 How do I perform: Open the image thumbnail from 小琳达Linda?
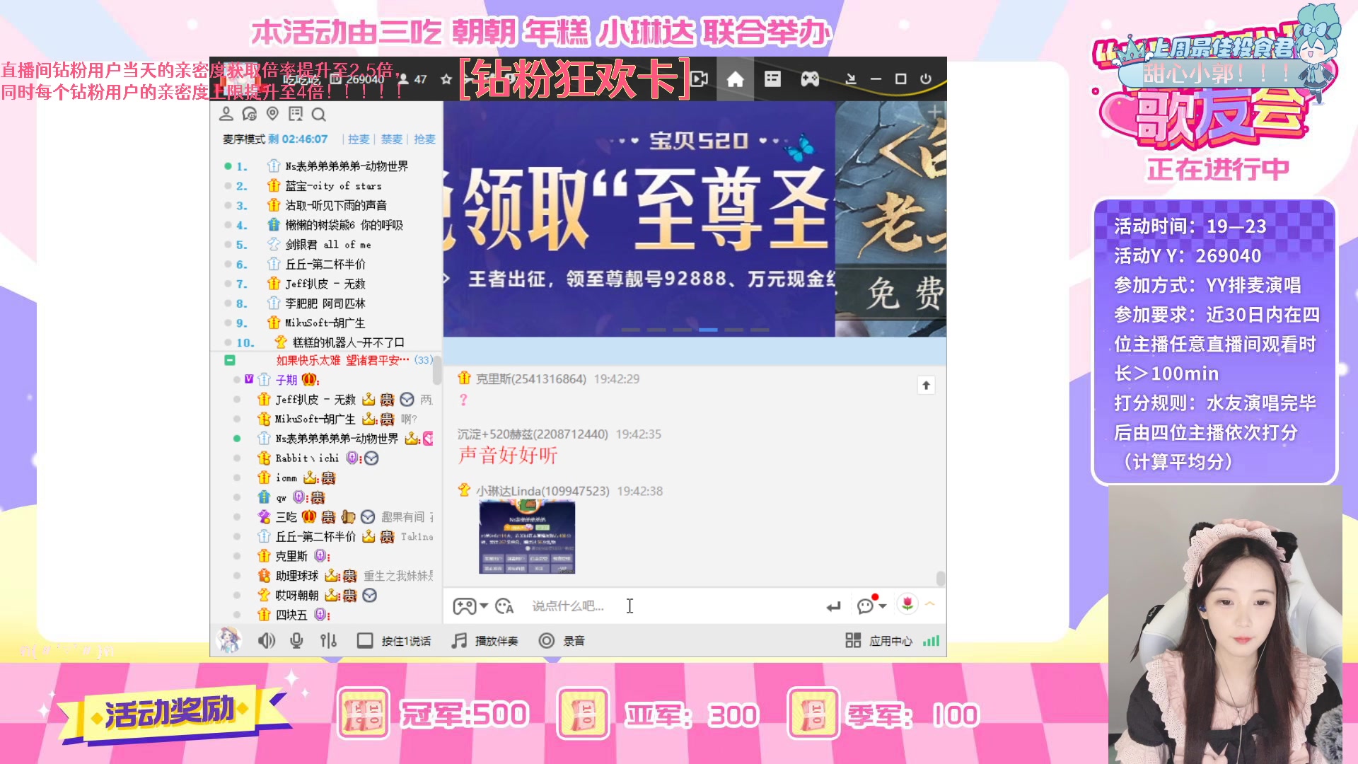click(x=527, y=537)
